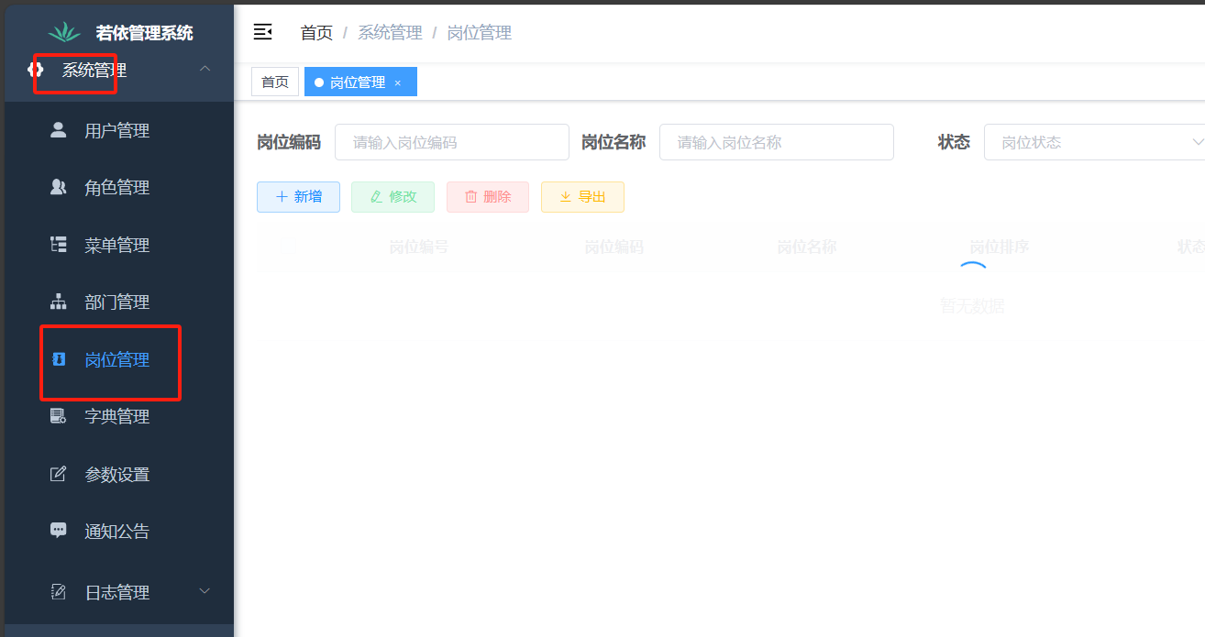Viewport: 1205px width, 637px height.
Task: Click the 菜单管理 tree-list icon
Action: coord(58,245)
